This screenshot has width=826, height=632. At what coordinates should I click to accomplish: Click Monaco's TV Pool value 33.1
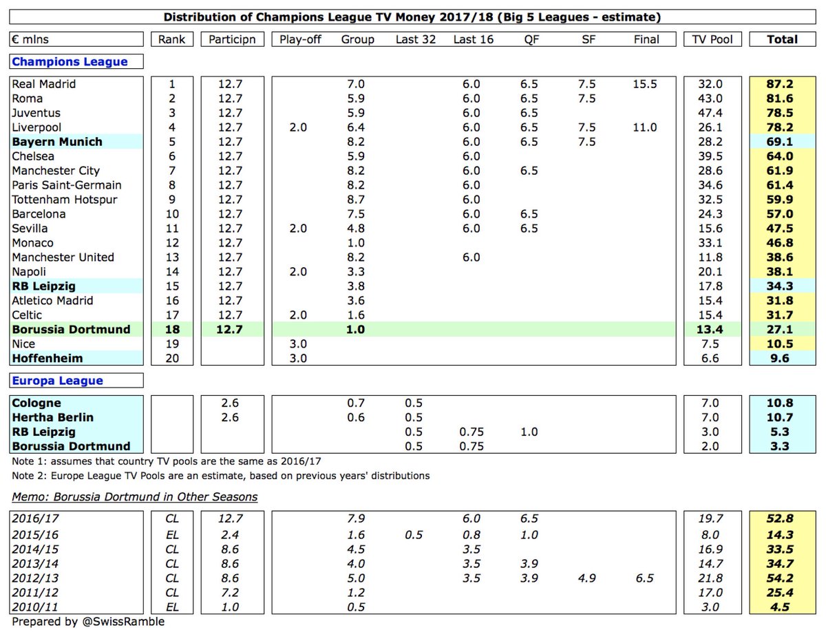[x=711, y=243]
